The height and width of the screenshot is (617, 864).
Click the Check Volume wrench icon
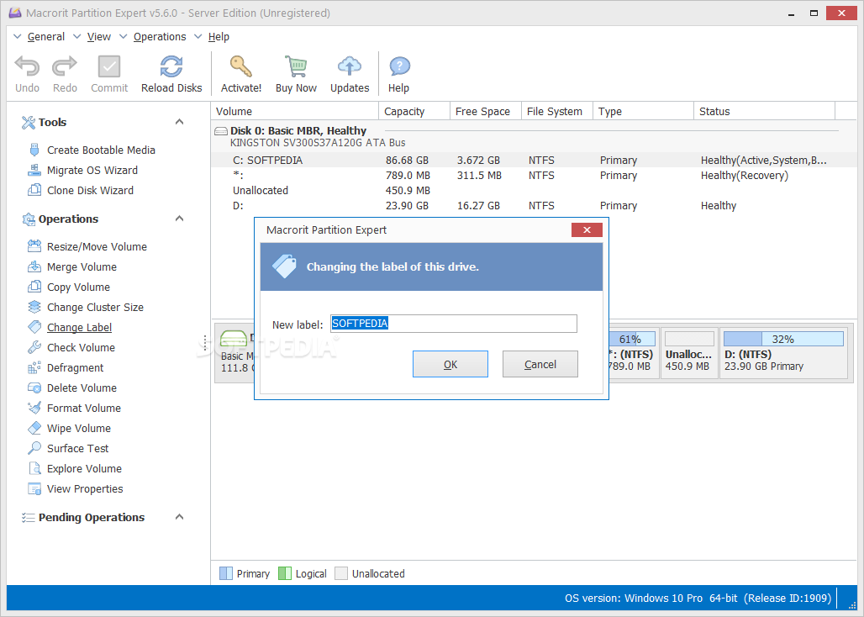34,347
